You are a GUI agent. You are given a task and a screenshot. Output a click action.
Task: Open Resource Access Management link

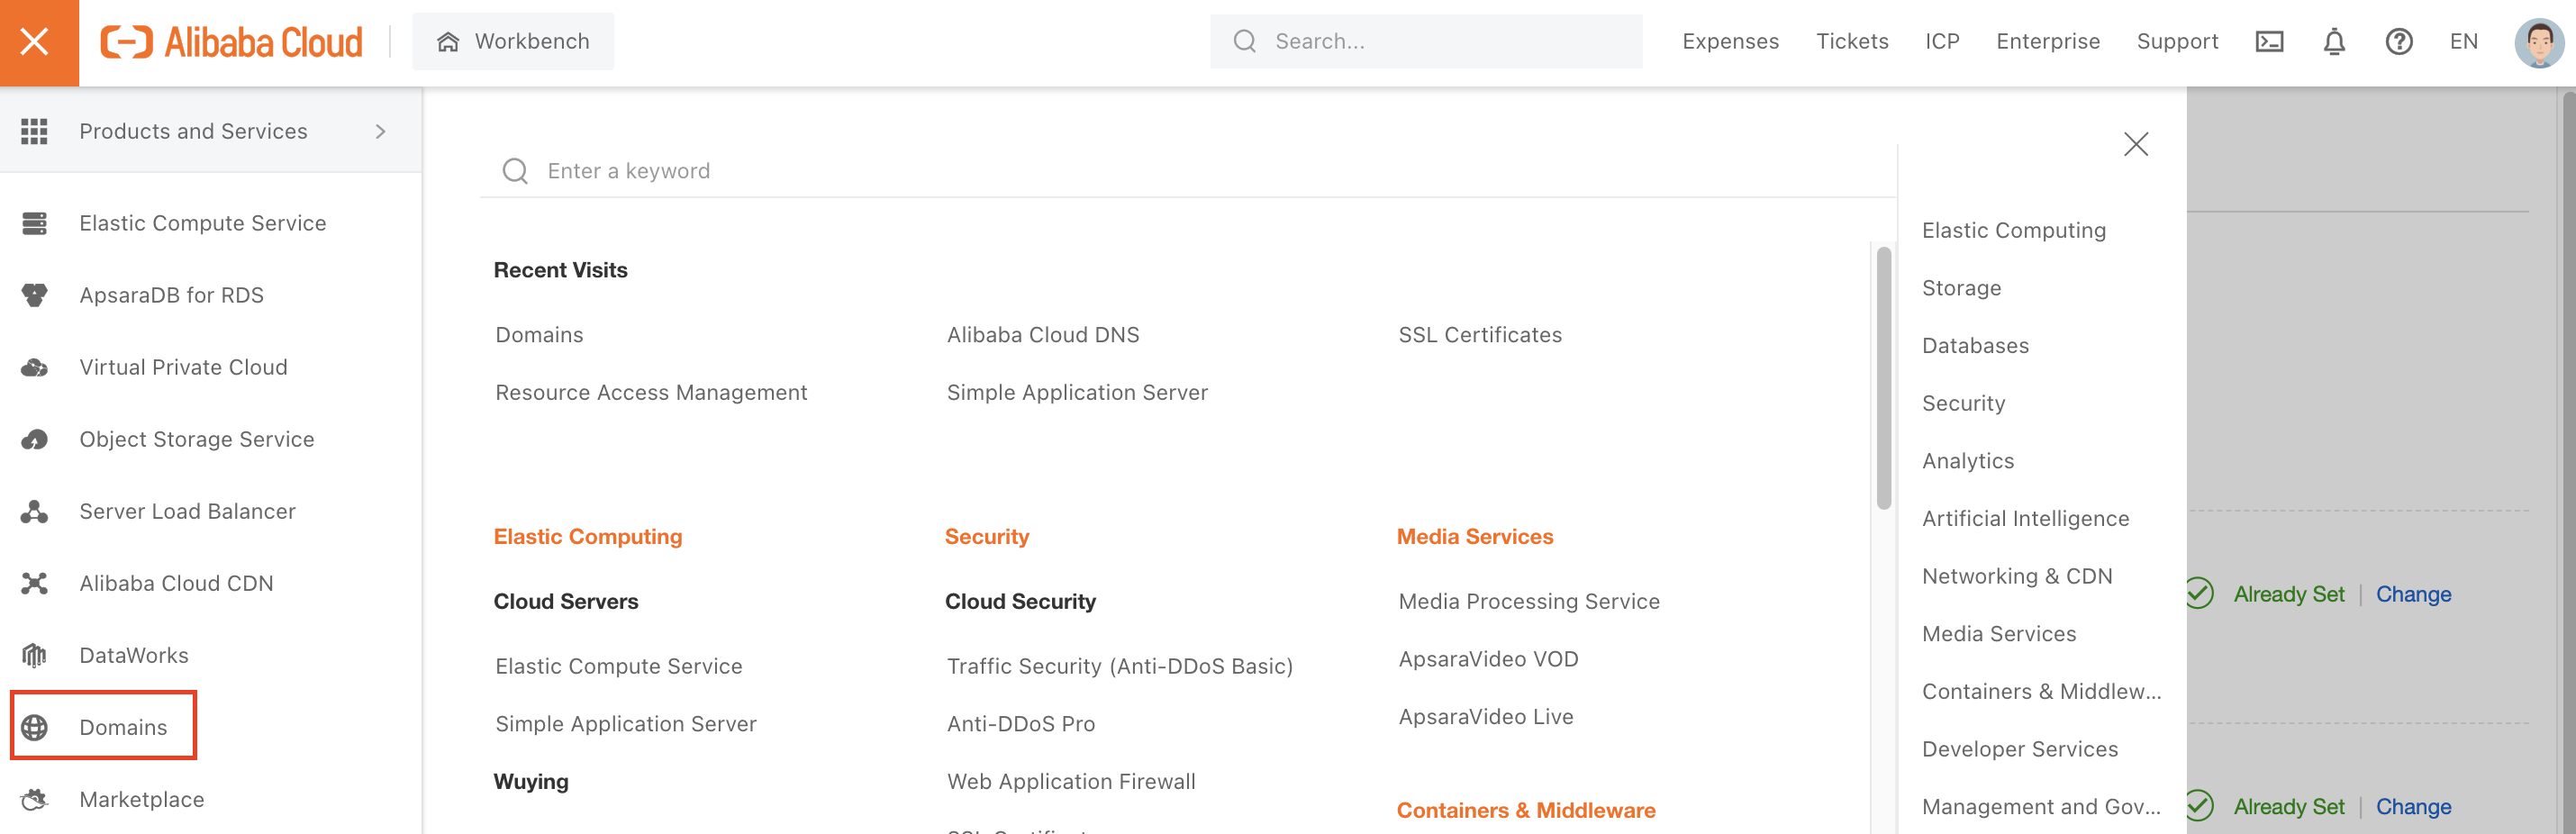coord(651,393)
